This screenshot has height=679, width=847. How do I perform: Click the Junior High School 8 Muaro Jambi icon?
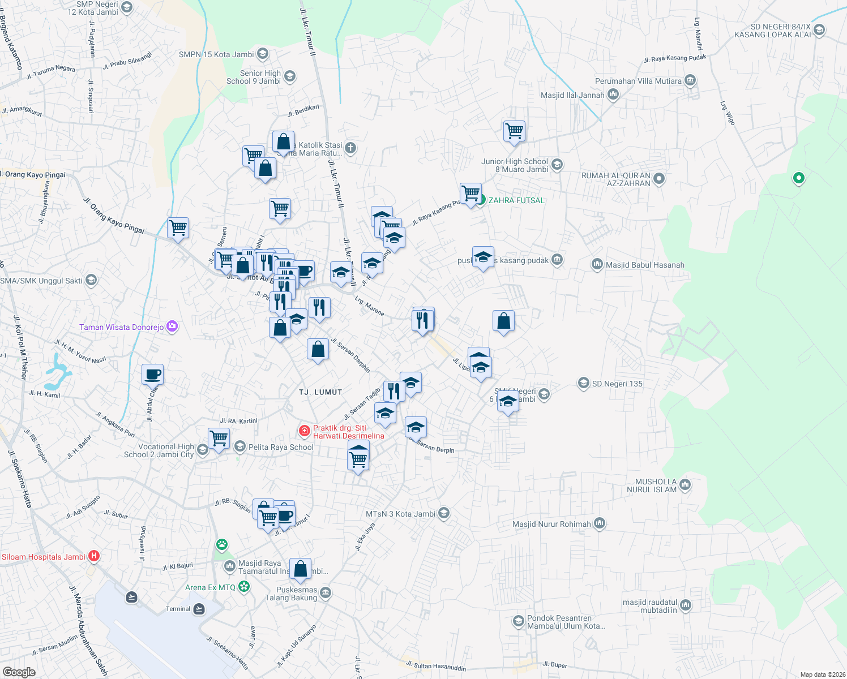556,165
